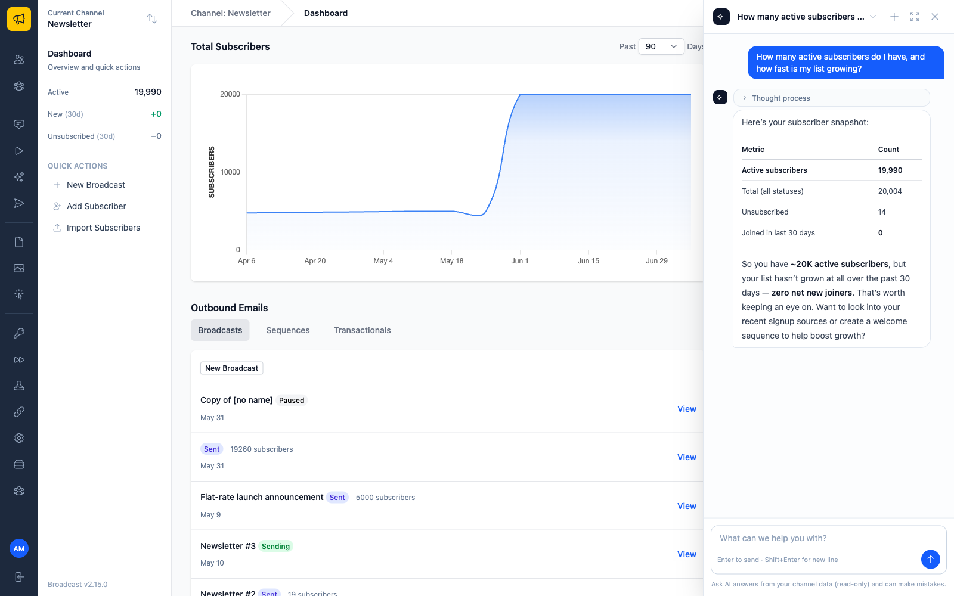Open the sparkles AI sidebar icon
Screen dimensions: 954x596
19,177
